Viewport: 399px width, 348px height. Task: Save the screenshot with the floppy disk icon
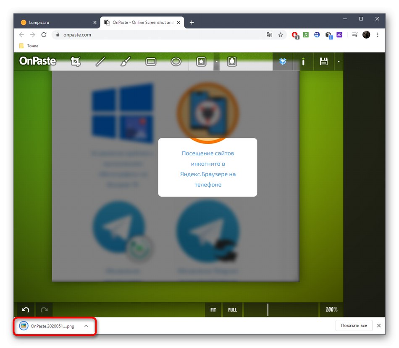tap(323, 61)
